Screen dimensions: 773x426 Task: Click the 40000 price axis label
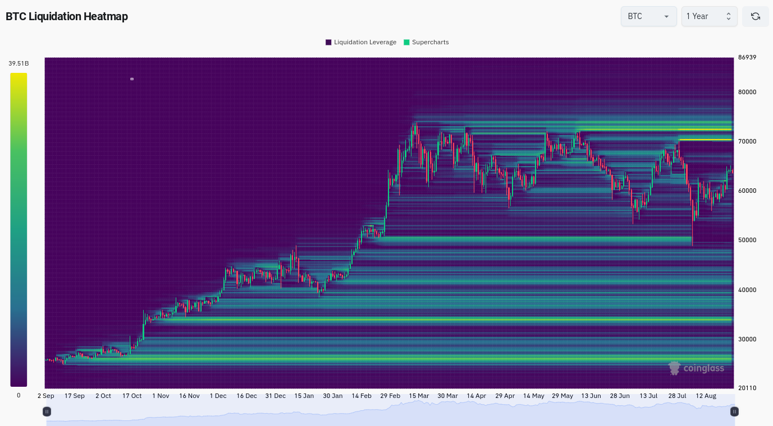[x=747, y=290]
